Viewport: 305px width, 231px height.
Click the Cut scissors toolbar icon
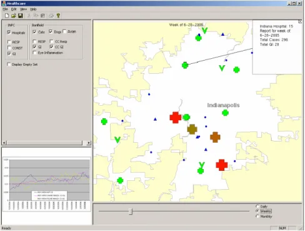tap(29, 16)
